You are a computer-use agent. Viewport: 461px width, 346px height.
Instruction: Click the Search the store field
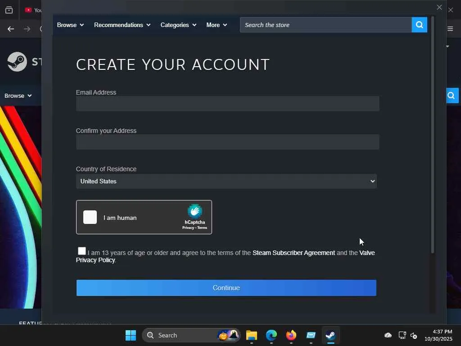click(326, 25)
